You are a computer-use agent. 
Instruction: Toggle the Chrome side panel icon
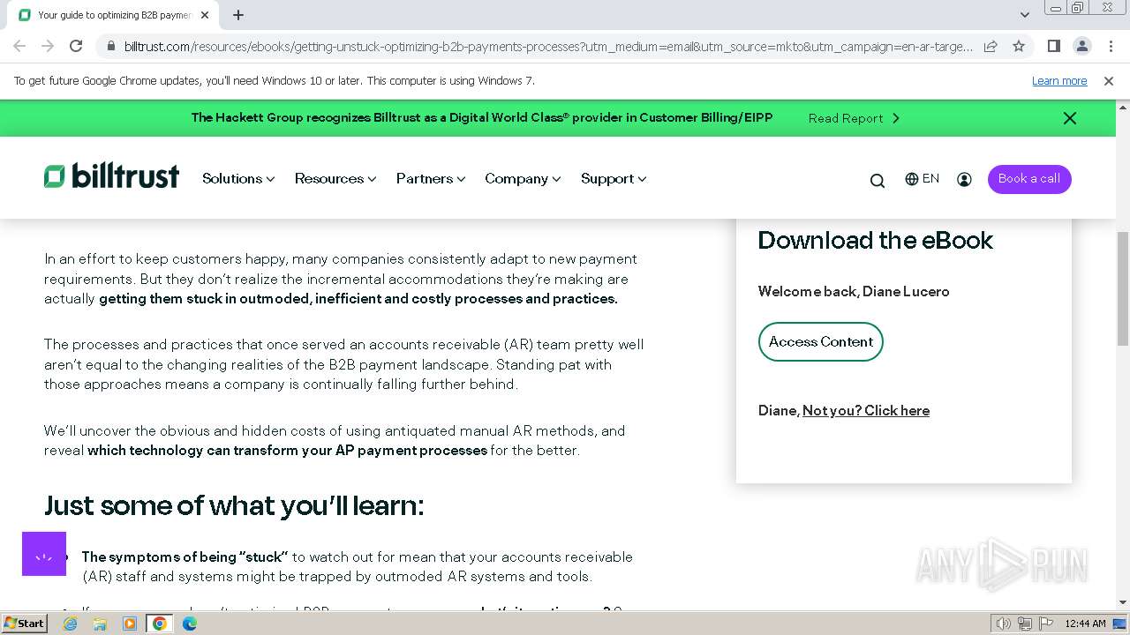point(1054,46)
